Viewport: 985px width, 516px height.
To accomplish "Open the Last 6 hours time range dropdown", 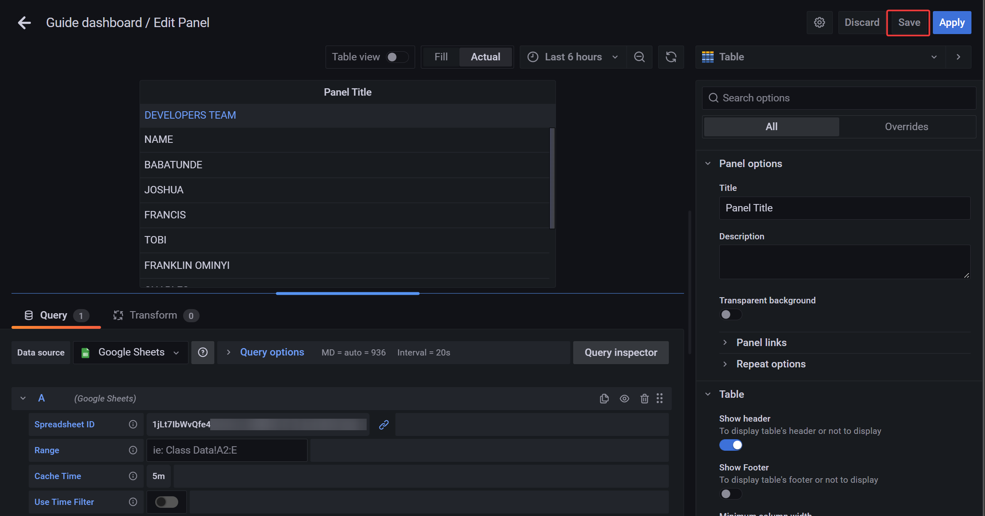I will point(573,57).
